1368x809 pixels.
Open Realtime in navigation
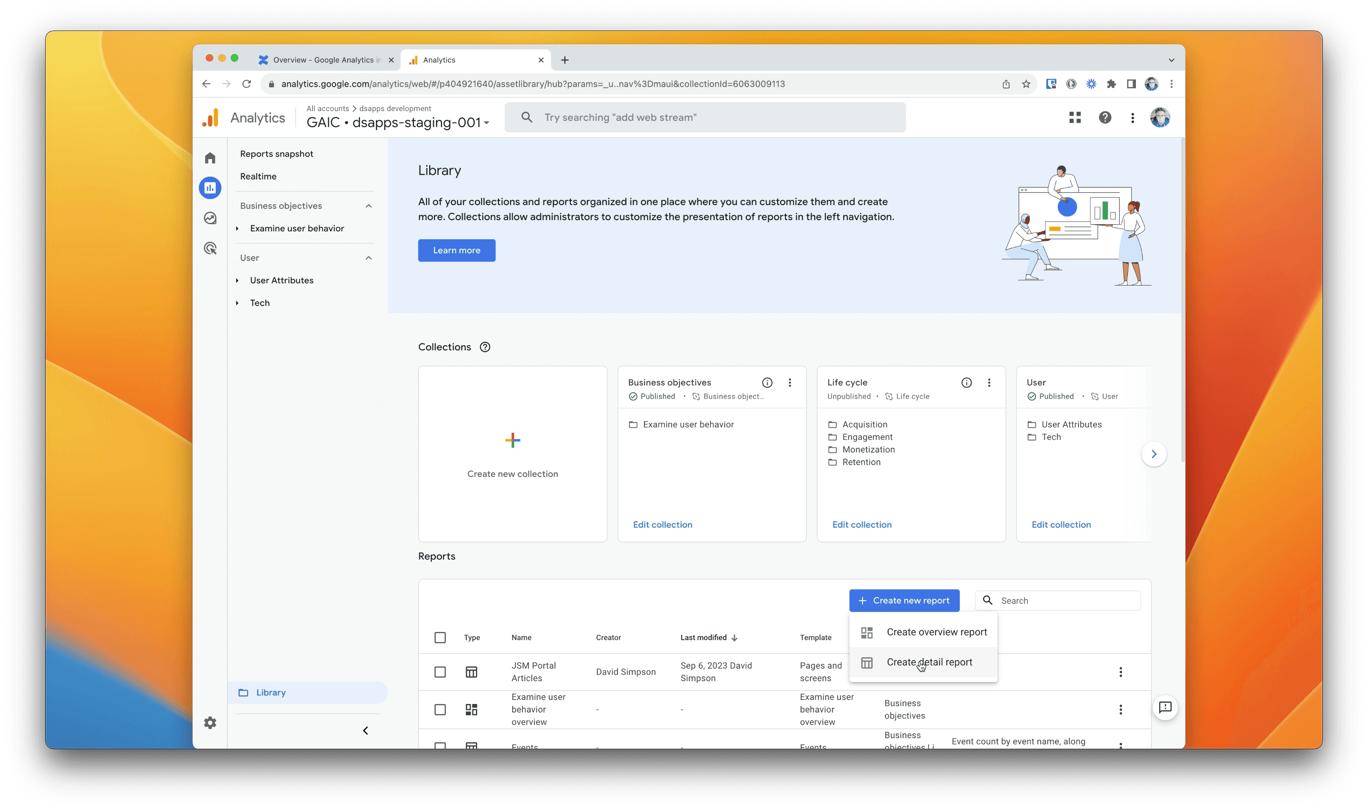pyautogui.click(x=258, y=177)
